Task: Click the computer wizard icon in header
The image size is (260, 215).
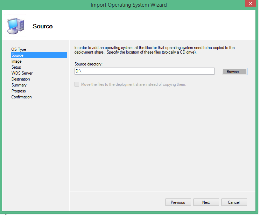Action: pyautogui.click(x=16, y=26)
